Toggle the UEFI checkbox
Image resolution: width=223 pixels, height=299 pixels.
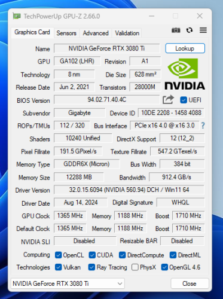click(x=184, y=100)
